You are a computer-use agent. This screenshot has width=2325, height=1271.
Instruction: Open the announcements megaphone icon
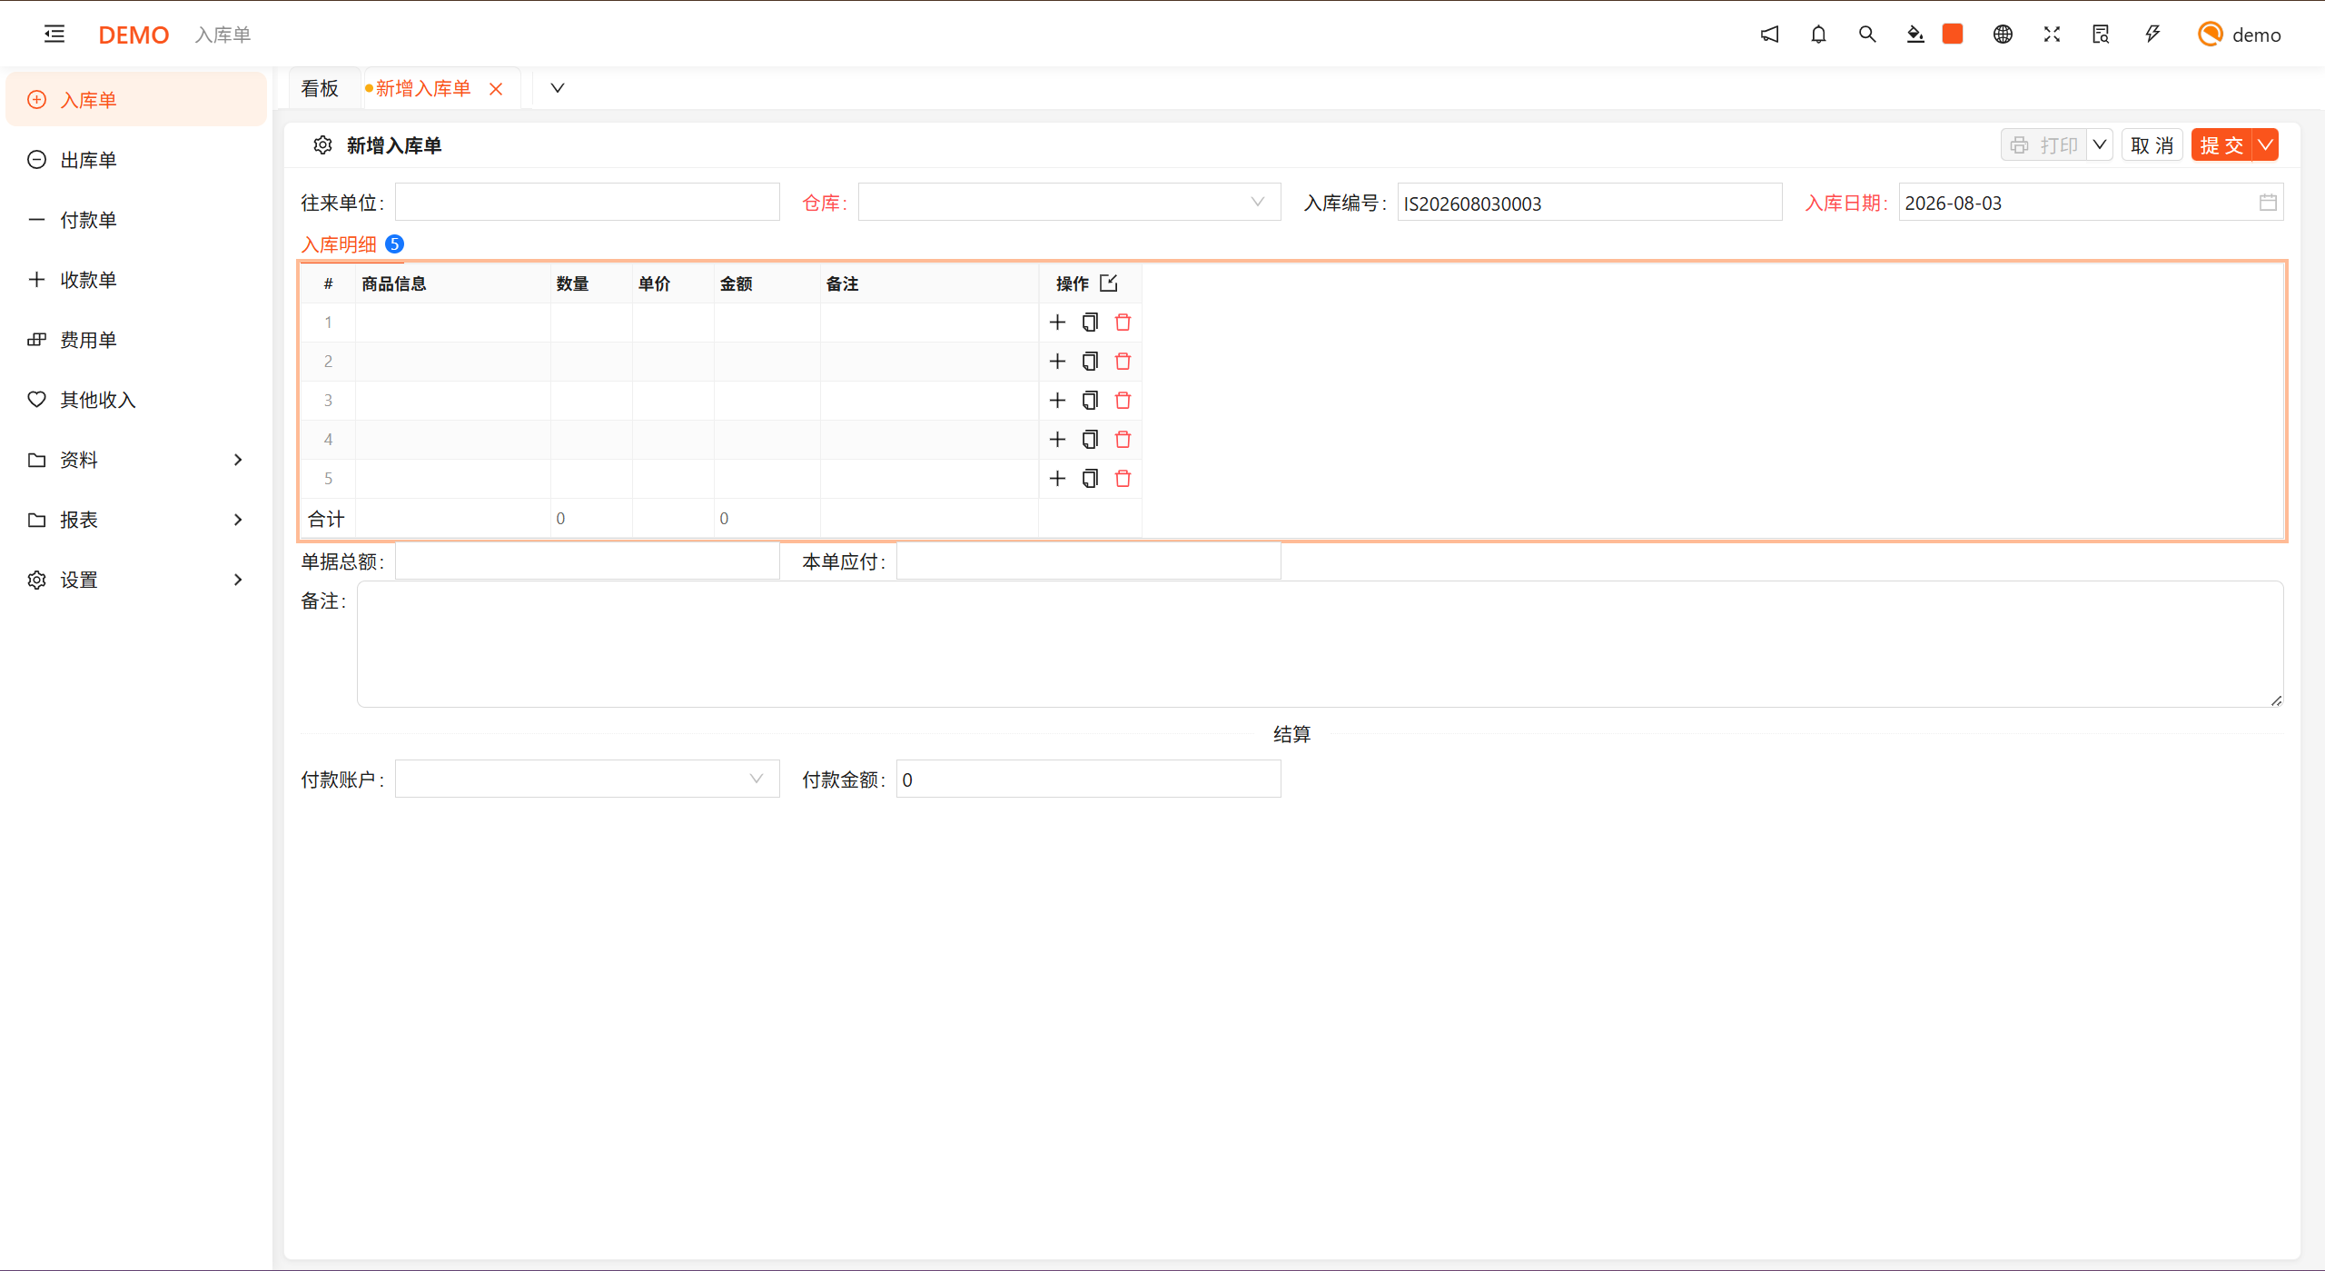(x=1769, y=35)
